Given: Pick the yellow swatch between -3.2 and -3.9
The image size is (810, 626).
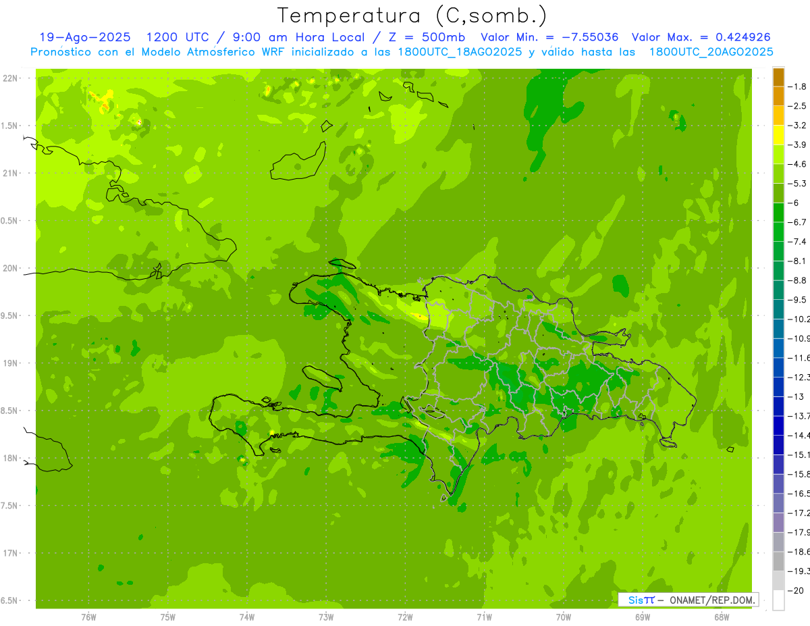Looking at the screenshot, I should click(x=778, y=135).
